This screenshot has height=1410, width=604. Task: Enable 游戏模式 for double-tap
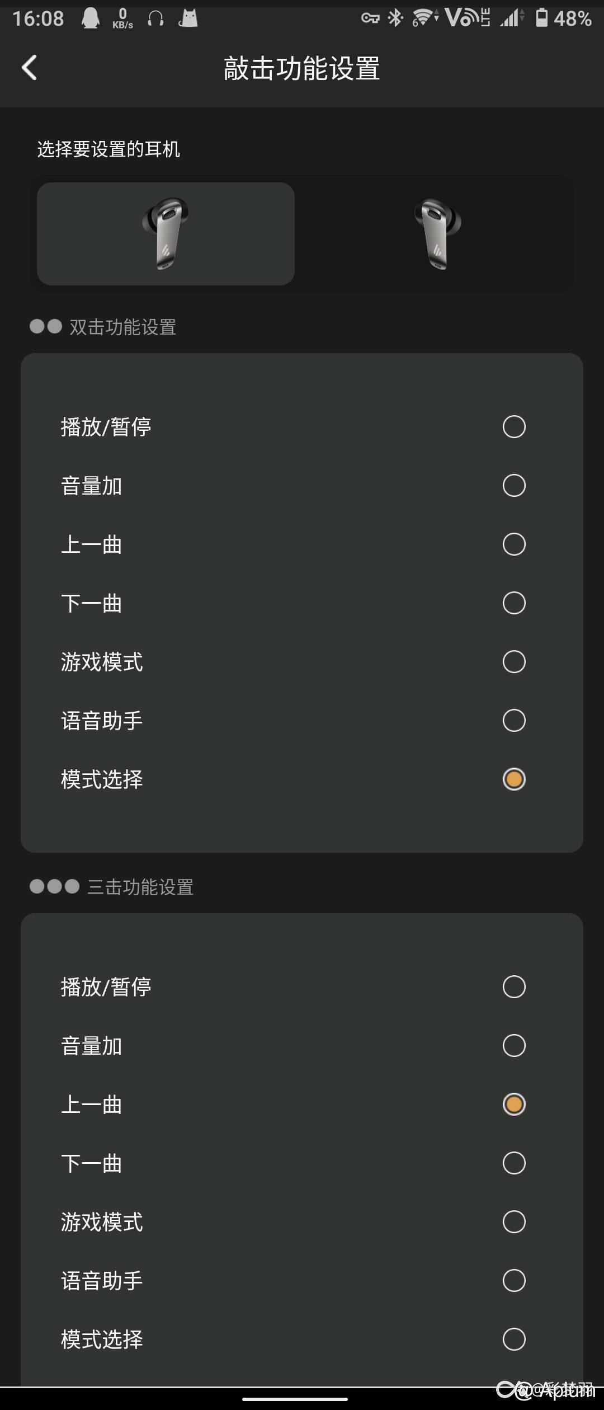click(x=514, y=662)
